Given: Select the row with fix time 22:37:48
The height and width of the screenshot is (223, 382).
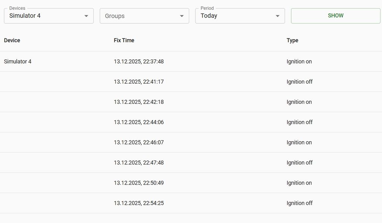Looking at the screenshot, I should (x=139, y=62).
